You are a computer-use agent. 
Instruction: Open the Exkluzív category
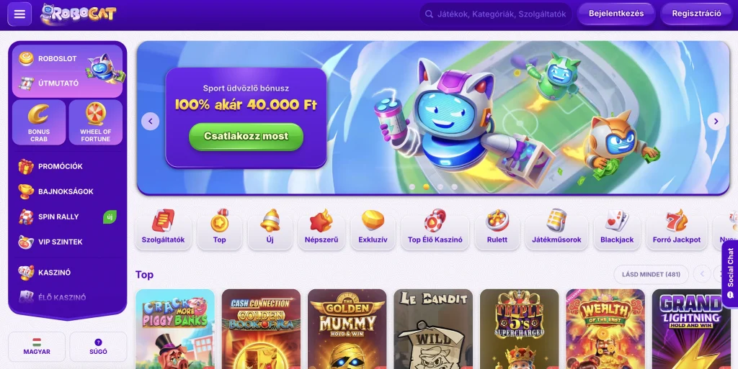[373, 229]
